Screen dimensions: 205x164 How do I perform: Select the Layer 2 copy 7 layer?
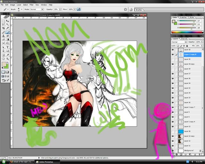coord(190,107)
